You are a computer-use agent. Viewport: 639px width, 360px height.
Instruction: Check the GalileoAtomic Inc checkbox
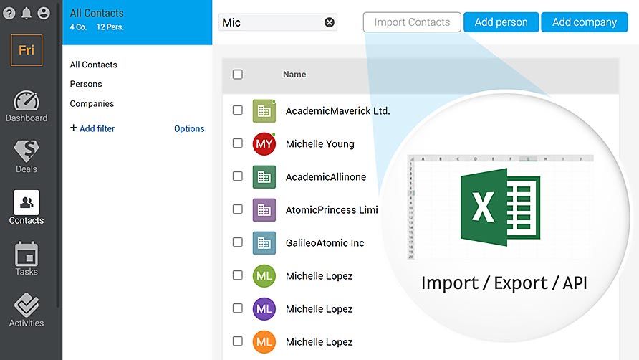pos(238,242)
